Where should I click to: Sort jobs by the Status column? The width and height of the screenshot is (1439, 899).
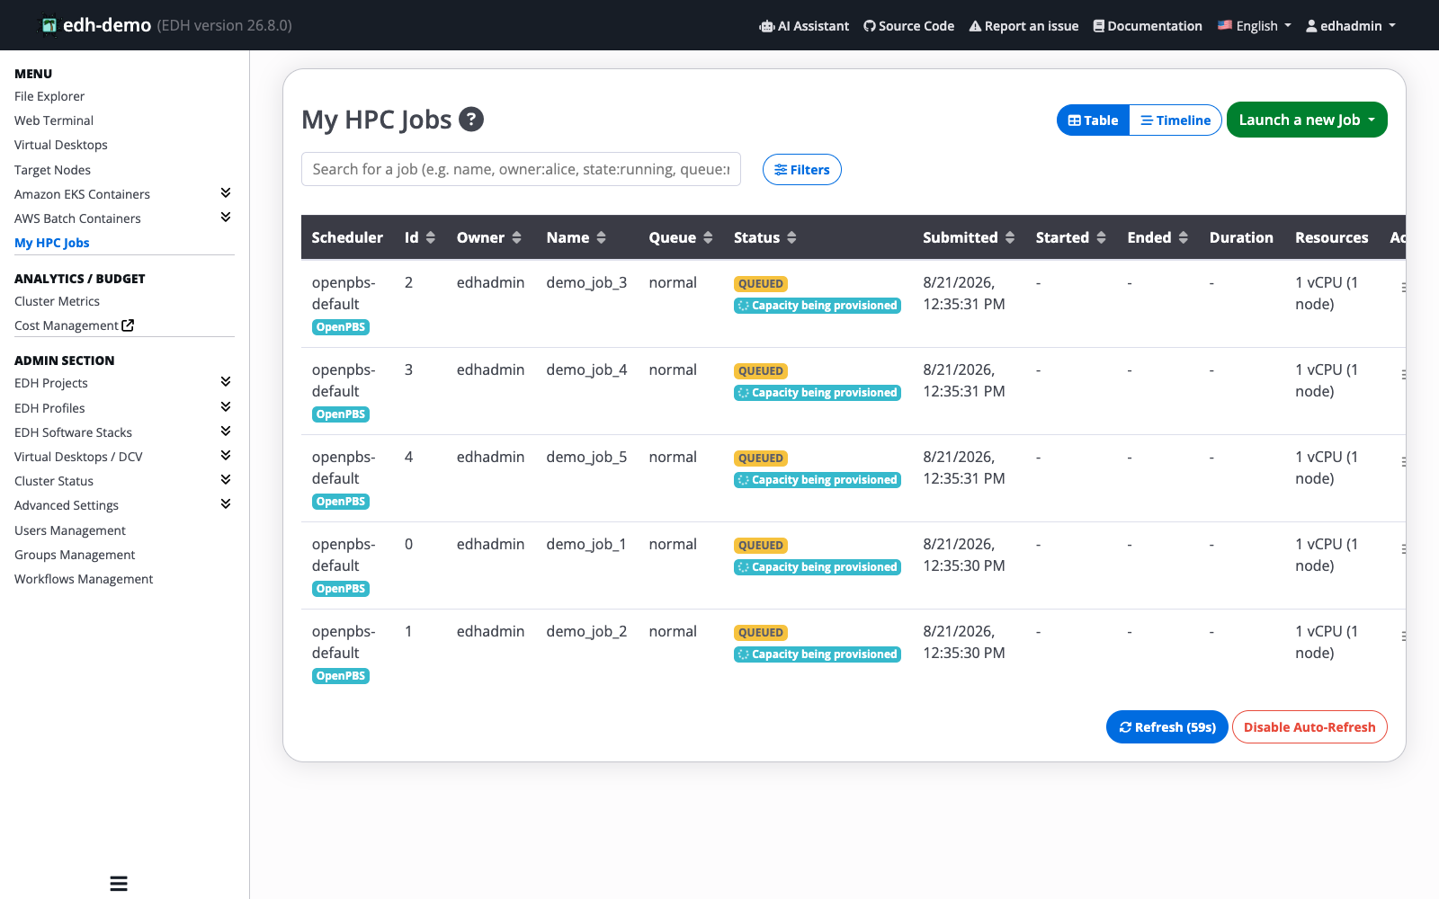coord(791,237)
